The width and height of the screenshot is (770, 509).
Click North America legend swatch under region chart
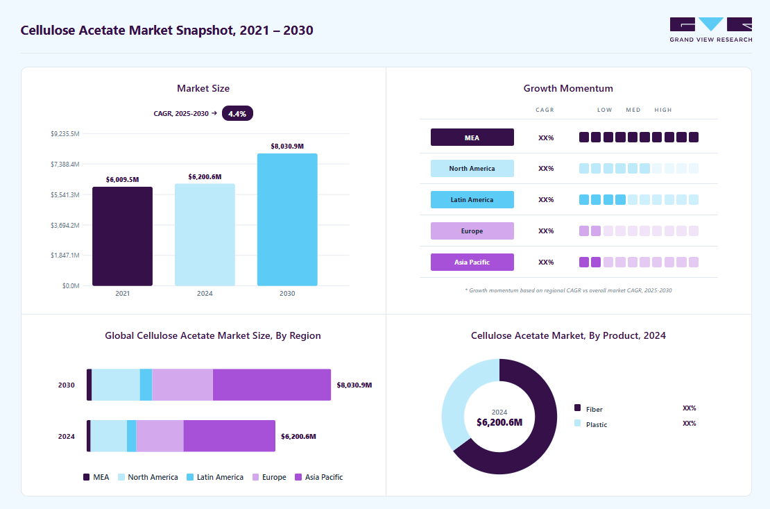click(x=121, y=477)
